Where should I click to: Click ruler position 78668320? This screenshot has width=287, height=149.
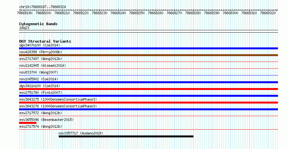[268, 13]
